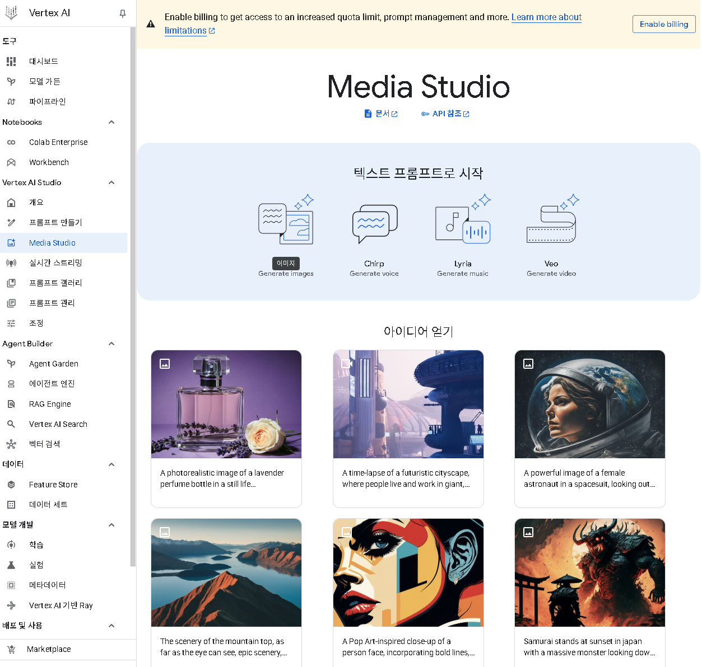Click the sidebar vertical scrollbar
The width and height of the screenshot is (702, 667).
click(133, 297)
